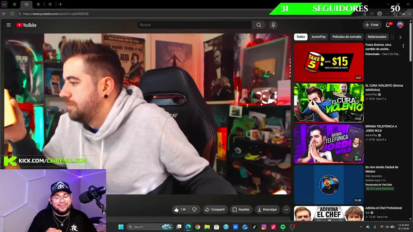Select the Todos filter chip
The image size is (413, 232).
click(x=301, y=37)
